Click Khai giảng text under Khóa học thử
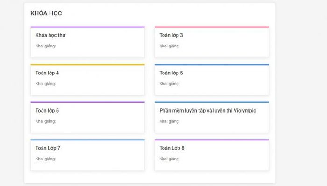The image size is (327, 186). click(45, 46)
